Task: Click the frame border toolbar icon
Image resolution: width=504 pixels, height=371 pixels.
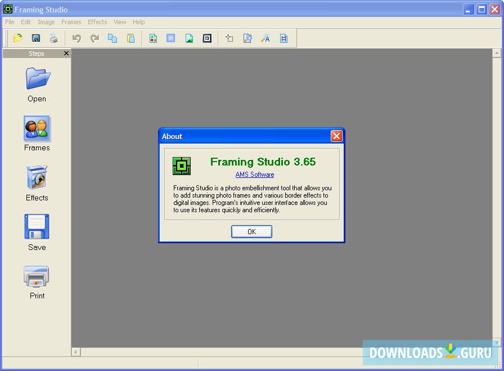Action: (x=207, y=38)
